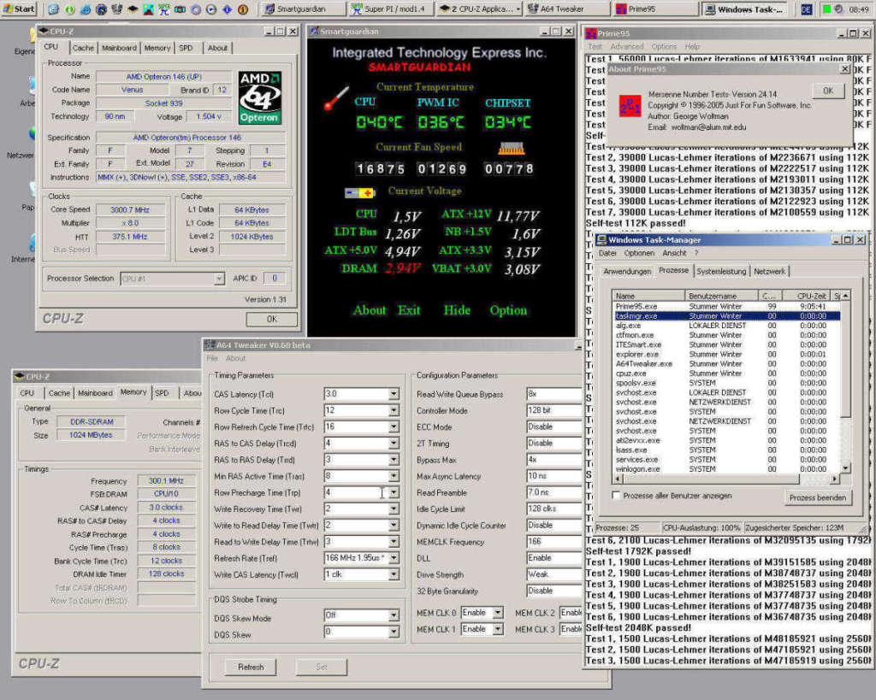The width and height of the screenshot is (876, 700).
Task: Open the Refresh Rate (Tref) dropdown
Action: 394,558
